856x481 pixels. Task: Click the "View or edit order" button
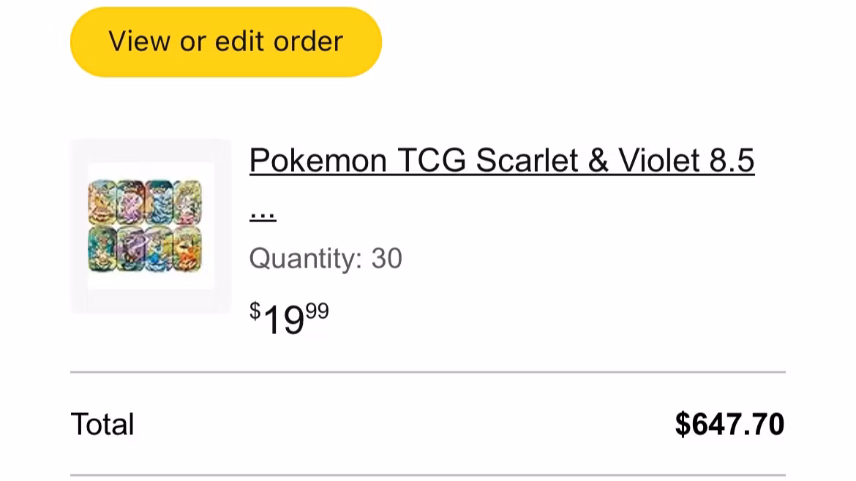coord(225,42)
